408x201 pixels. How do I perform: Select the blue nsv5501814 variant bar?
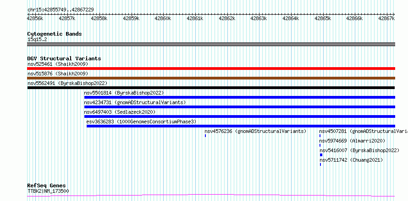coord(240,97)
